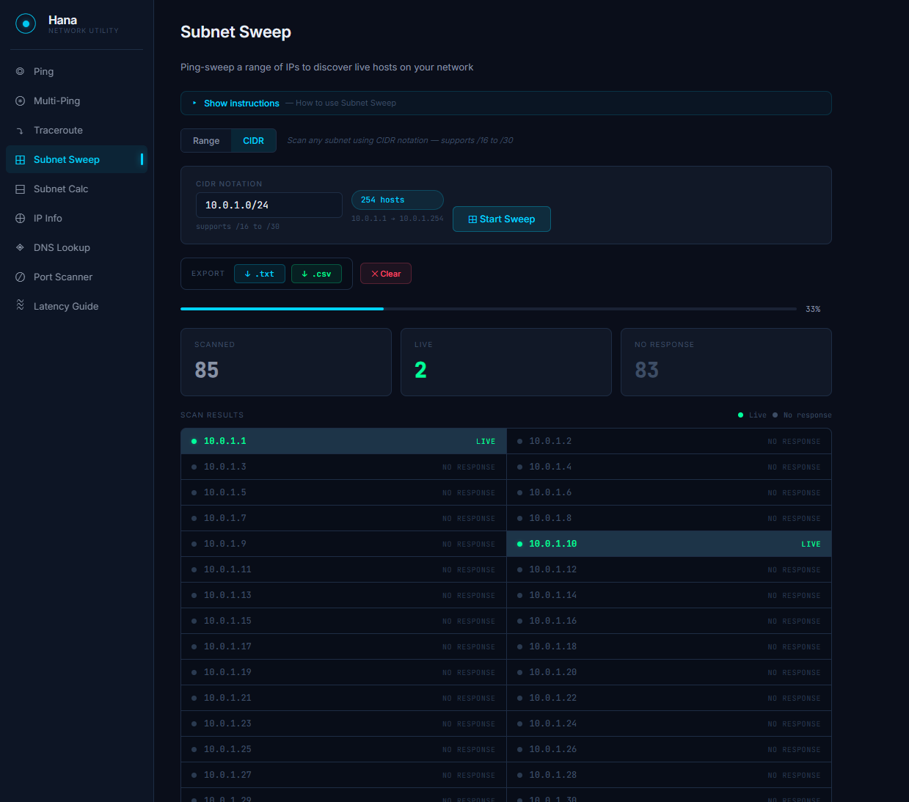Click result row 10.0.1.12
This screenshot has height=802, width=909.
[x=669, y=569]
